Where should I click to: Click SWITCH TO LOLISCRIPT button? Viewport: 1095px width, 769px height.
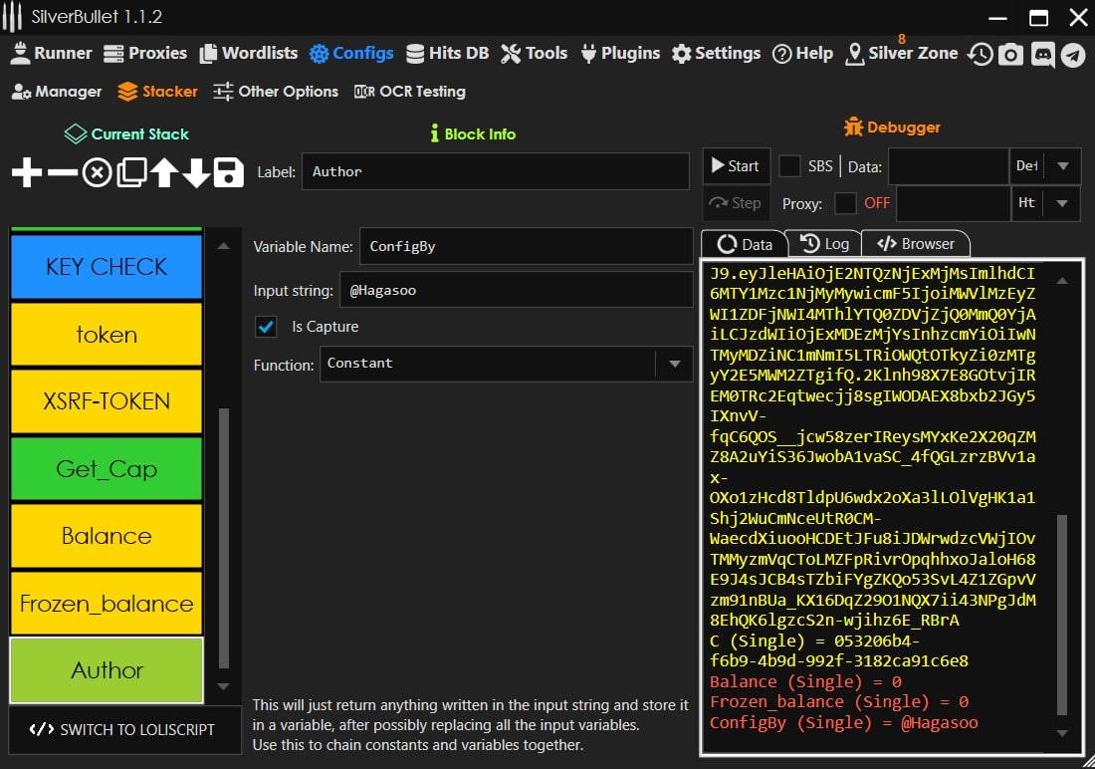pos(124,729)
